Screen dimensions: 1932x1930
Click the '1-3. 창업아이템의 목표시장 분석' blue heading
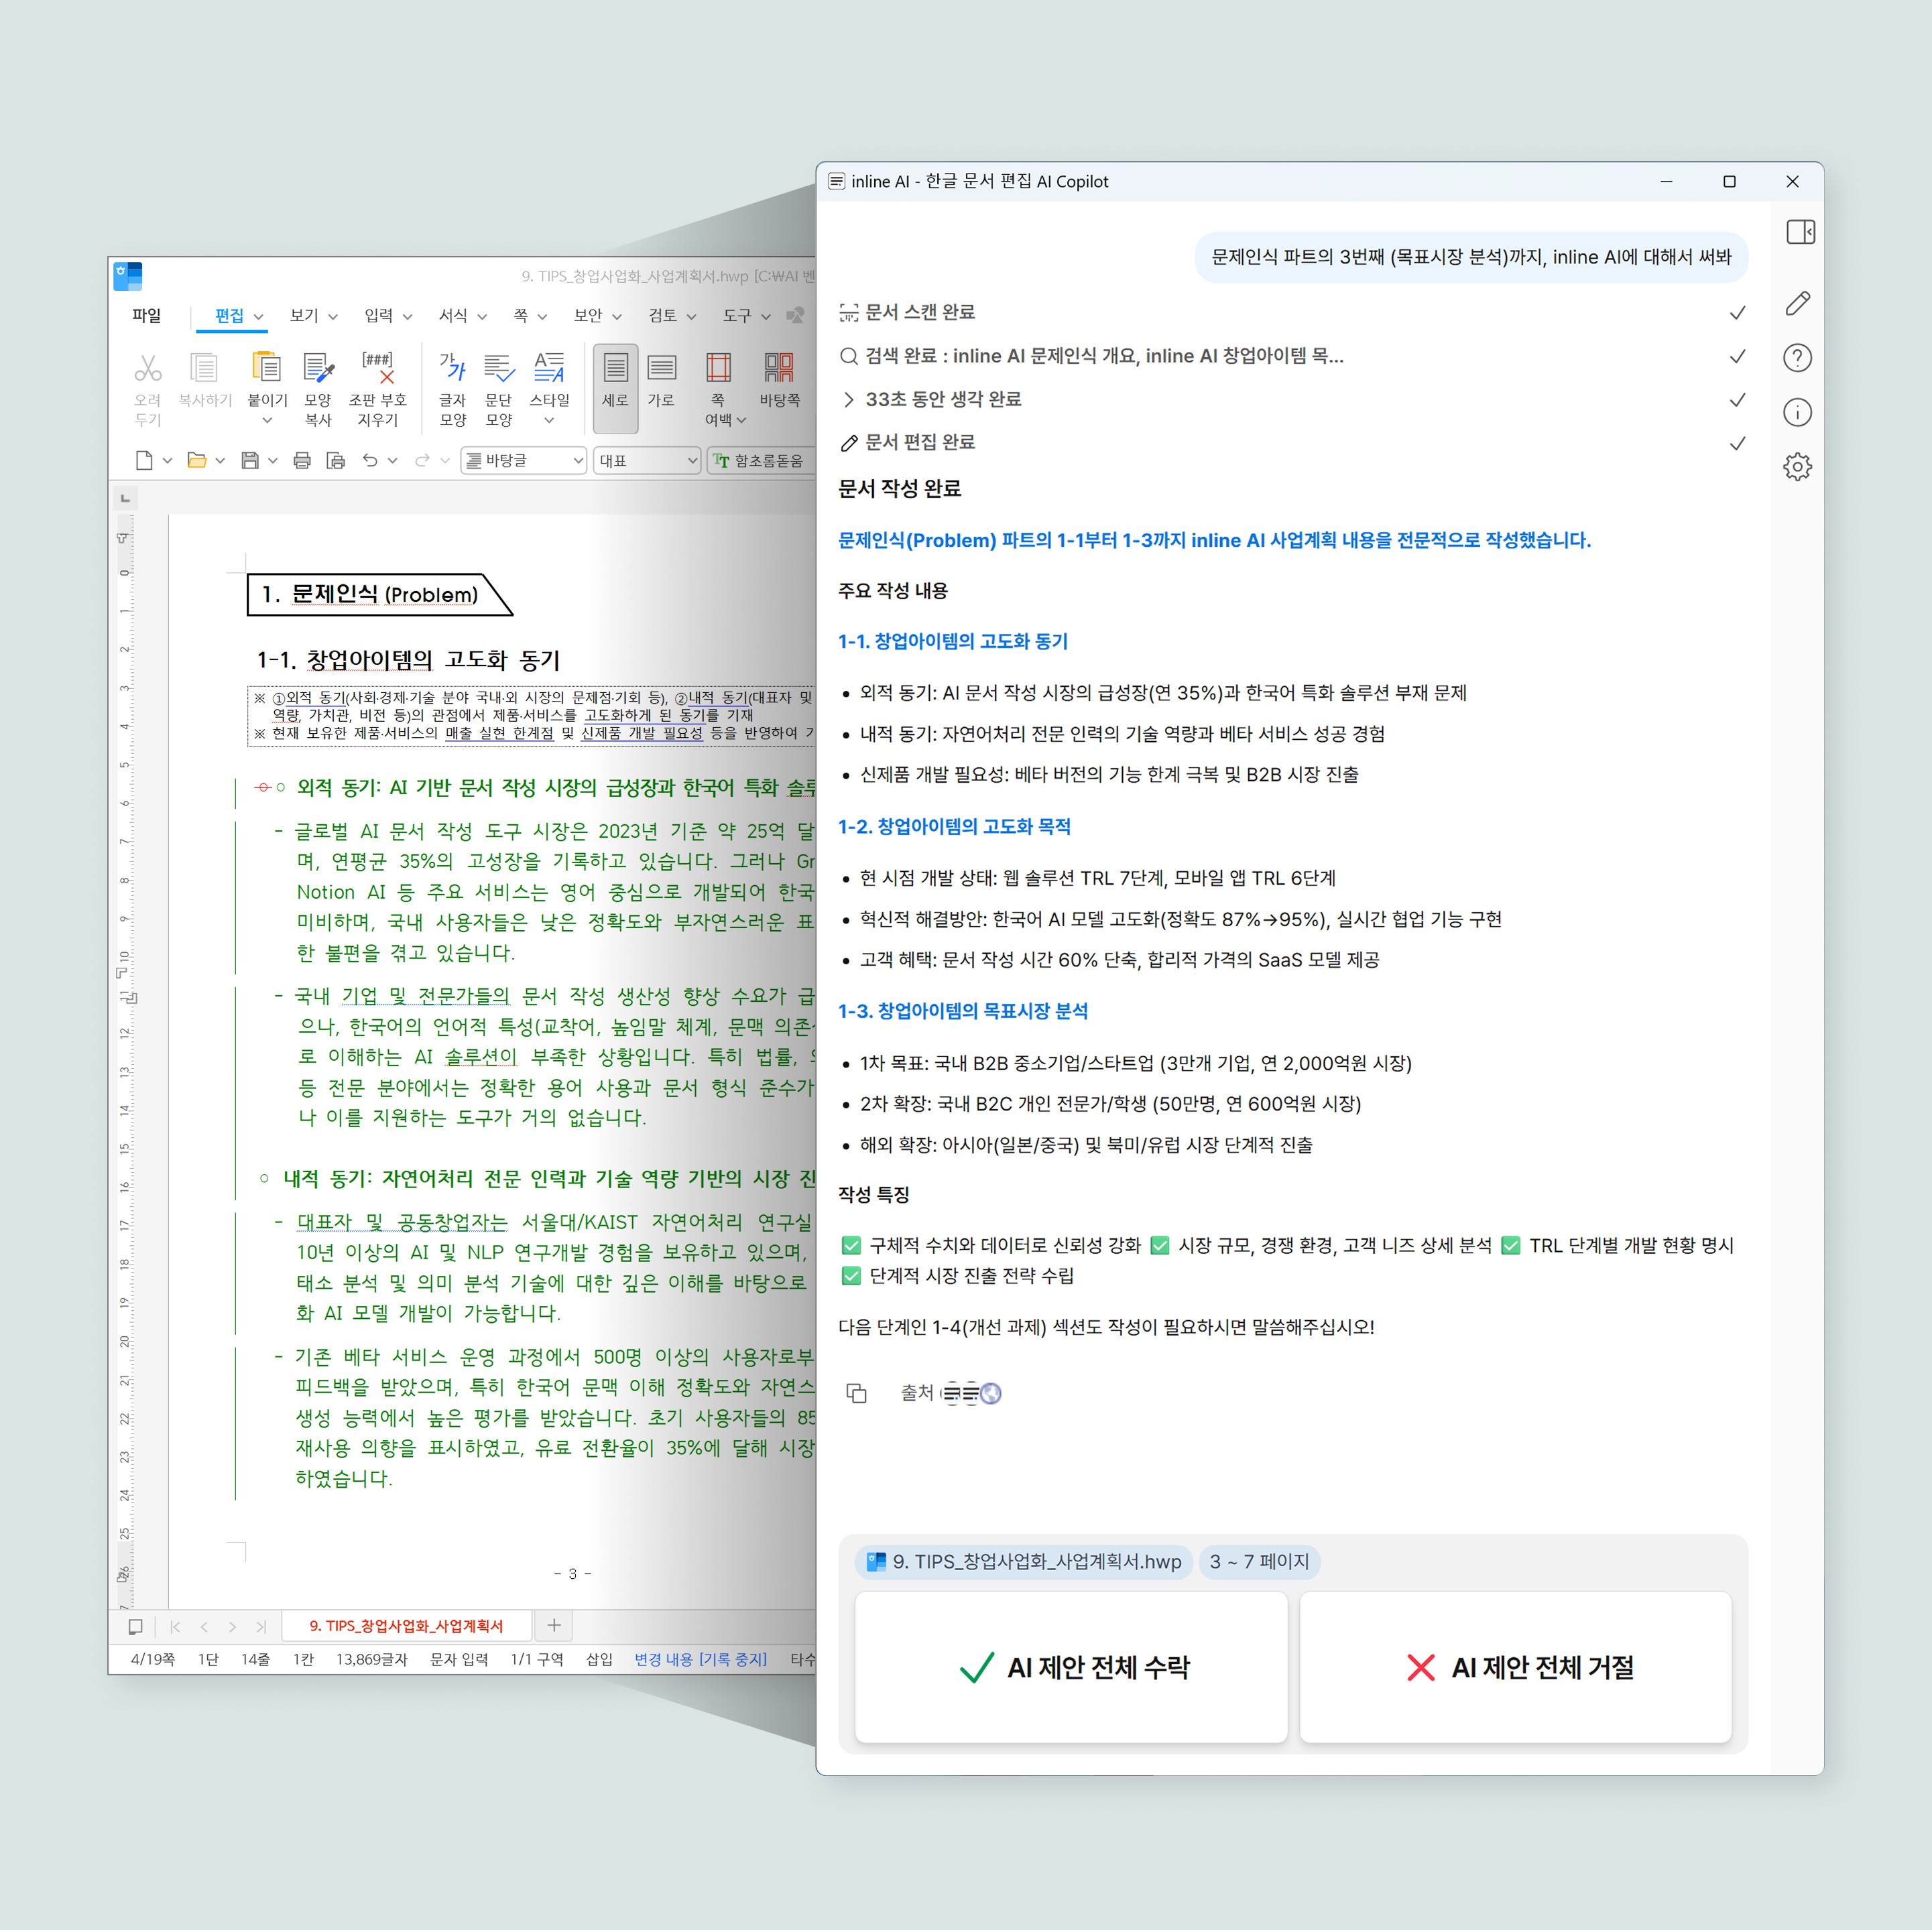963,1011
